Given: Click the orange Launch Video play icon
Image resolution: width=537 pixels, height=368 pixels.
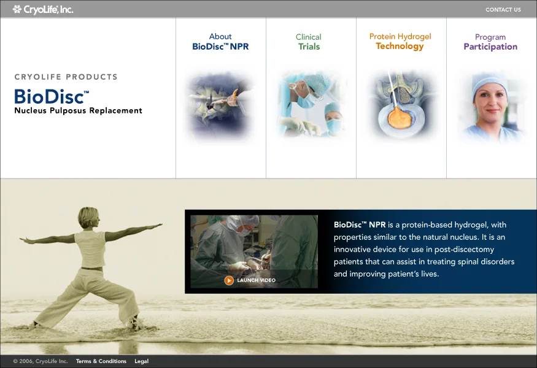Looking at the screenshot, I should (229, 280).
